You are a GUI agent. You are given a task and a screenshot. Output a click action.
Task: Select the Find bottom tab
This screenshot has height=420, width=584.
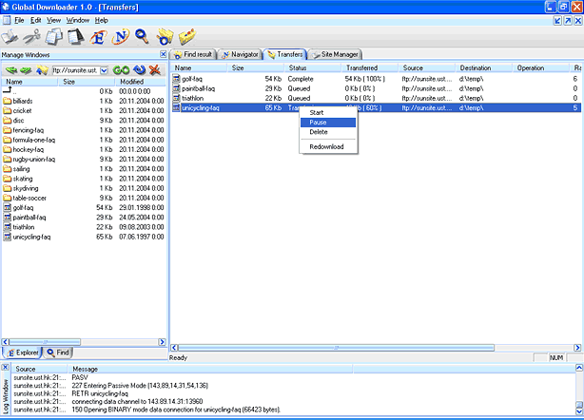[58, 353]
